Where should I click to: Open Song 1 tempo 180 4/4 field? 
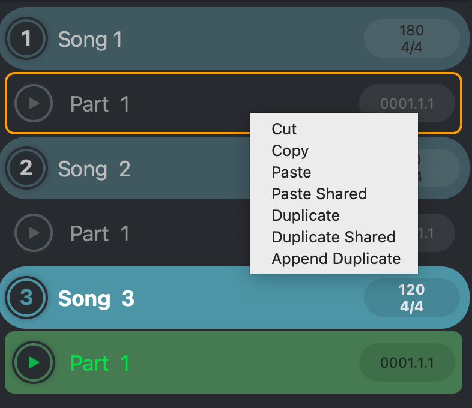(x=411, y=39)
